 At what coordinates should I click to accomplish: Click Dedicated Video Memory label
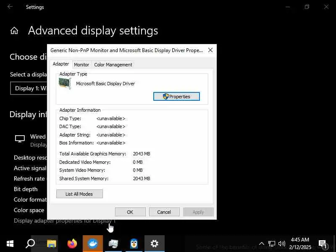coord(85,162)
